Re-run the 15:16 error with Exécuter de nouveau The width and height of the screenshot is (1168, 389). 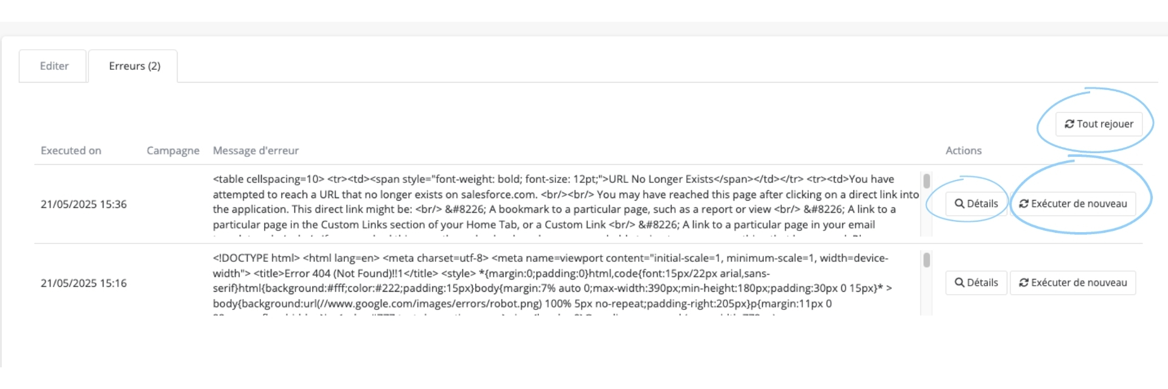click(x=1072, y=283)
